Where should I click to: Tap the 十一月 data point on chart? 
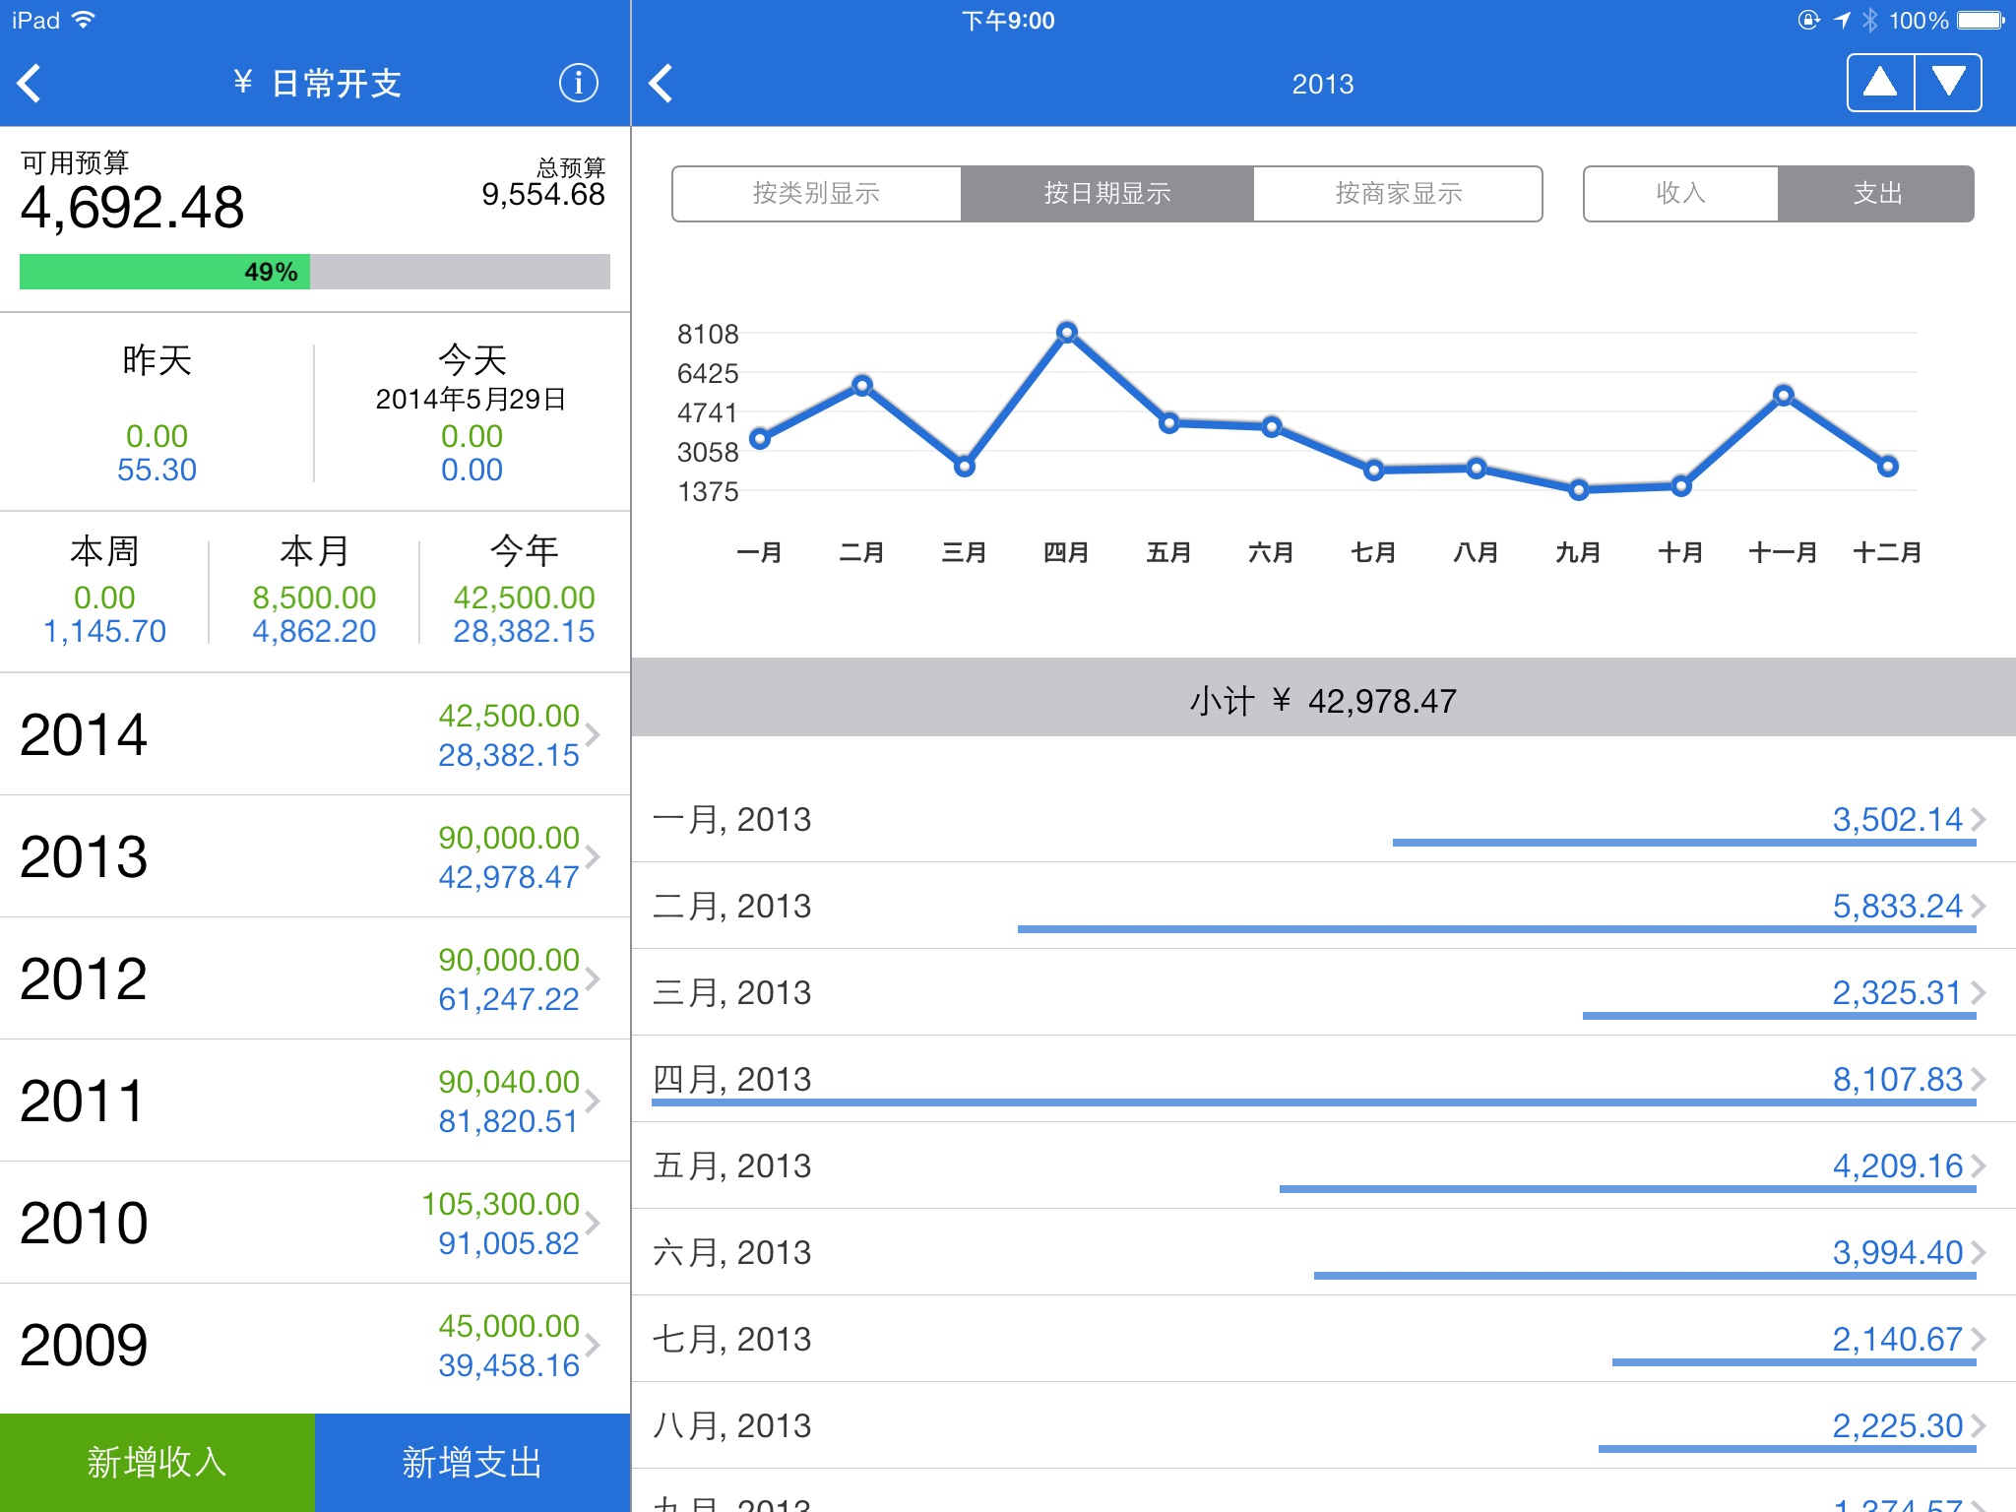(x=1784, y=396)
